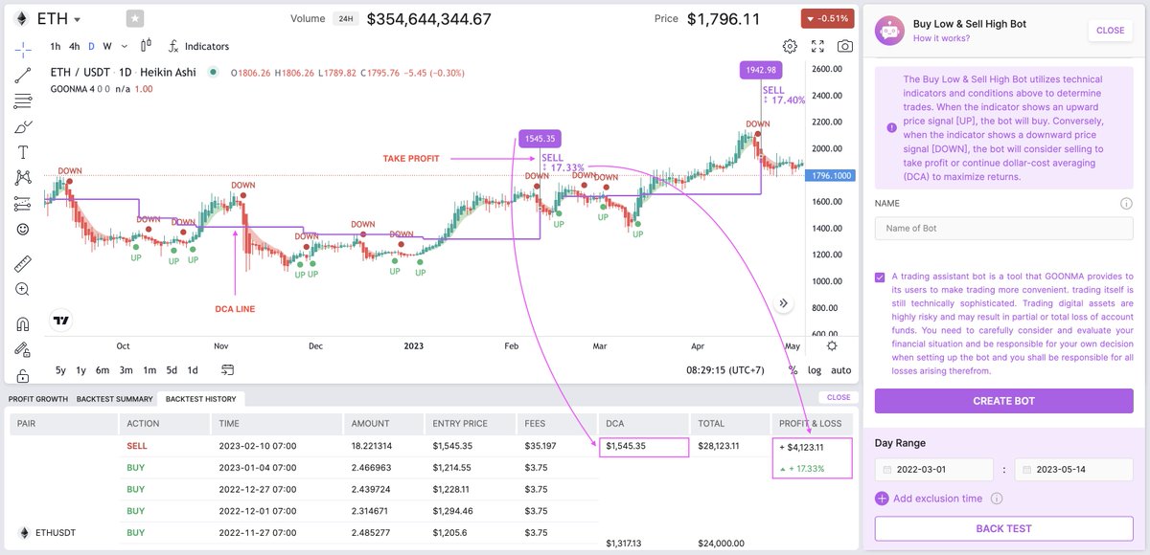Open start date picker 2022-03-01

pos(934,470)
